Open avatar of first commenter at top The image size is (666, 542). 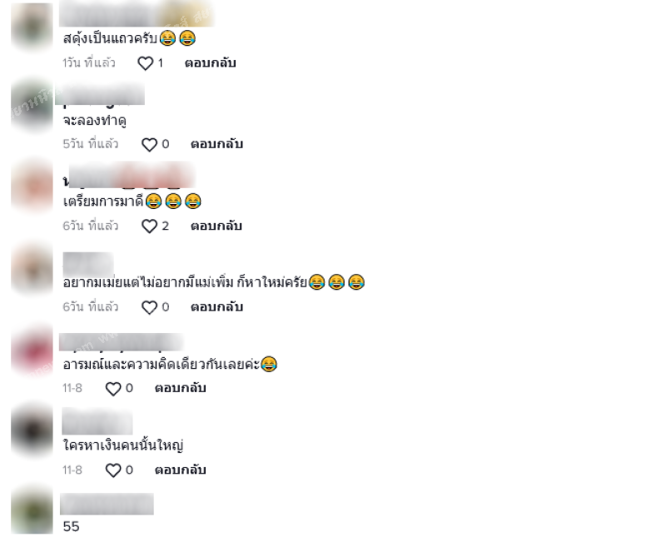(32, 25)
